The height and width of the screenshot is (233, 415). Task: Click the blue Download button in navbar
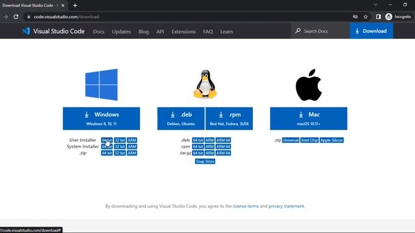(372, 31)
